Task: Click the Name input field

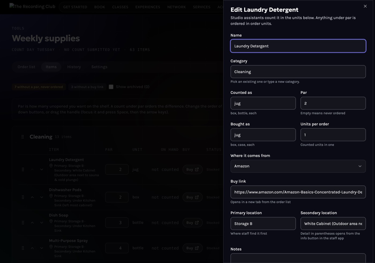Action: click(298, 46)
